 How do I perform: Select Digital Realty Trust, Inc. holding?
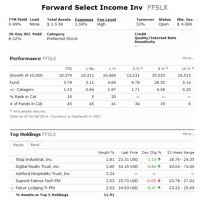(x=38, y=167)
